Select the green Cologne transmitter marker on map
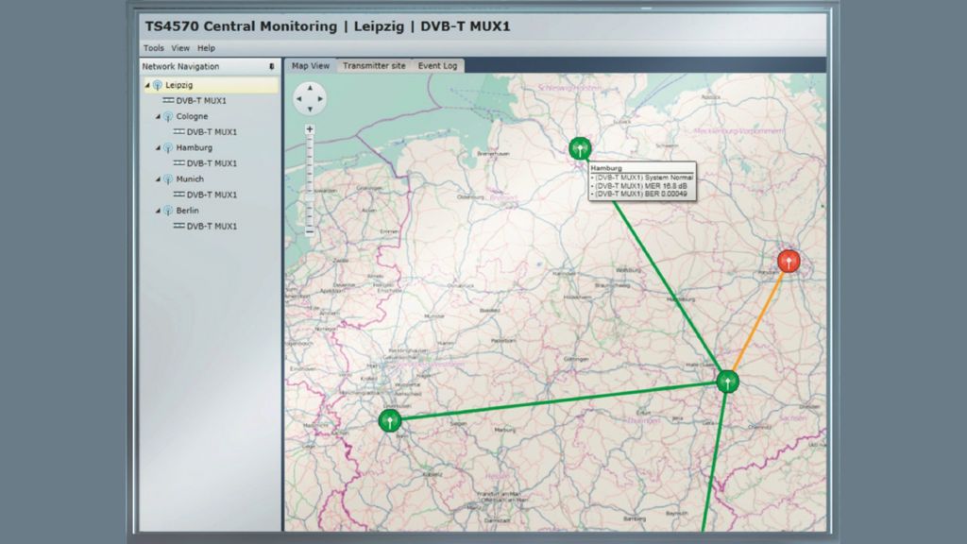The image size is (967, 544). [x=389, y=420]
